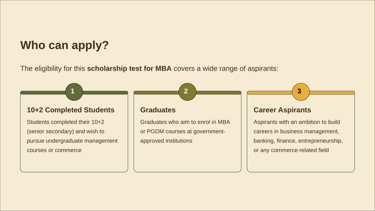Click the yellow bar above Career Aspirants card

pyautogui.click(x=270, y=93)
